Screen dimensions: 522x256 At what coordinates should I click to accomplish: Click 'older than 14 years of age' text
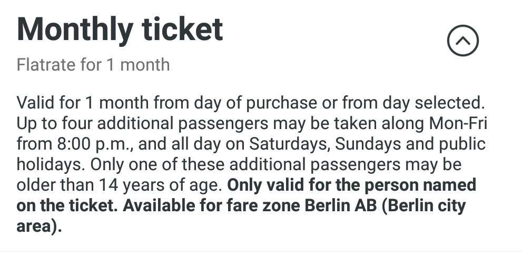coord(119,185)
